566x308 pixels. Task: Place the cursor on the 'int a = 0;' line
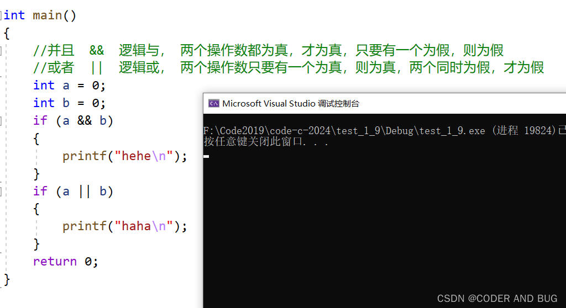[x=69, y=86]
